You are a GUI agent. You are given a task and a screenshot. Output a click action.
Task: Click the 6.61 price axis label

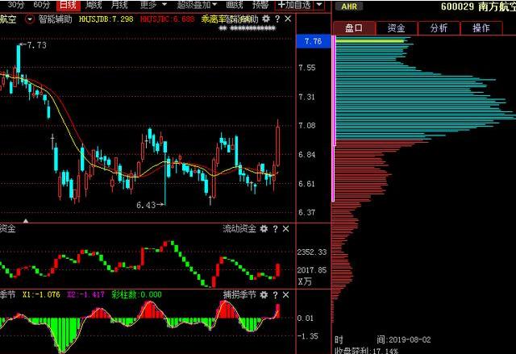click(x=306, y=184)
